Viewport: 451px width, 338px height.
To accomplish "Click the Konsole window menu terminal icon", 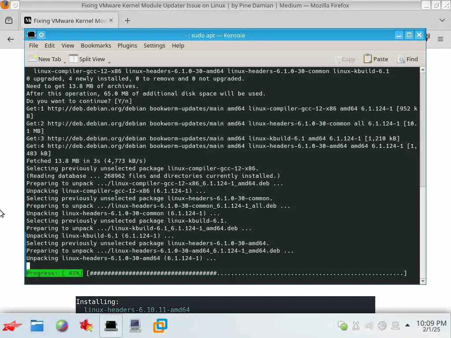I will point(31,35).
